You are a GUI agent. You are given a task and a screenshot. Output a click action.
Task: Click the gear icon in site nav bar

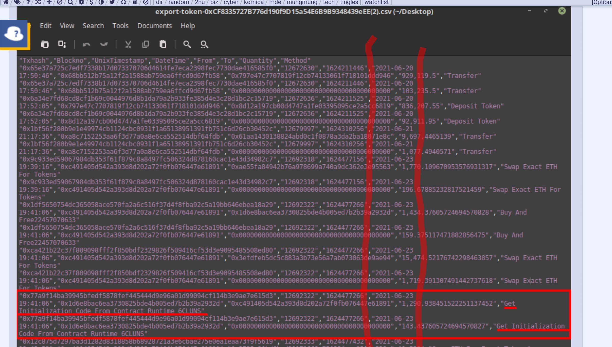point(81,2)
